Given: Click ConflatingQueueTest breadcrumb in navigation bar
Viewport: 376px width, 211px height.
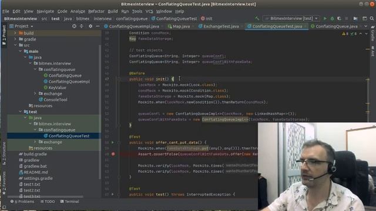Looking at the screenshot, I should (x=174, y=18).
